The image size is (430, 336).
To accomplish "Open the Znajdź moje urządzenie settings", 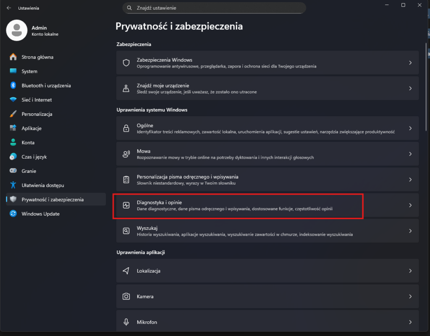I will click(x=267, y=89).
